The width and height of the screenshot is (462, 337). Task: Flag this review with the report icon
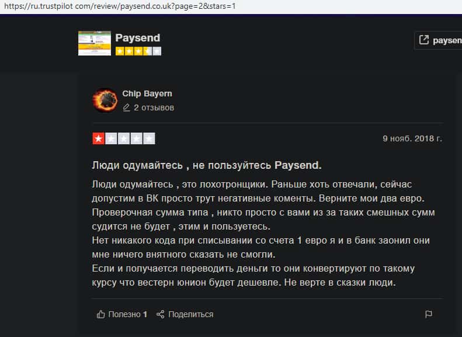429,314
